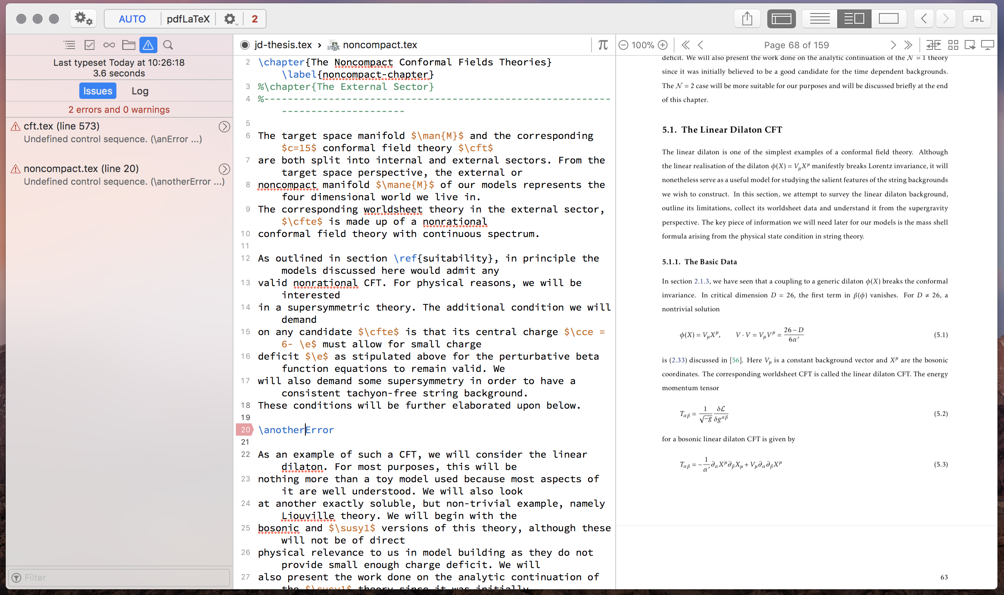Viewport: 1004px width, 595px height.
Task: Show the labels infinity icon panel
Action: [109, 45]
